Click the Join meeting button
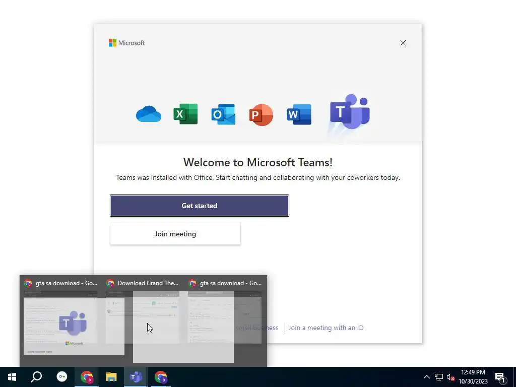516x387 pixels. (175, 234)
